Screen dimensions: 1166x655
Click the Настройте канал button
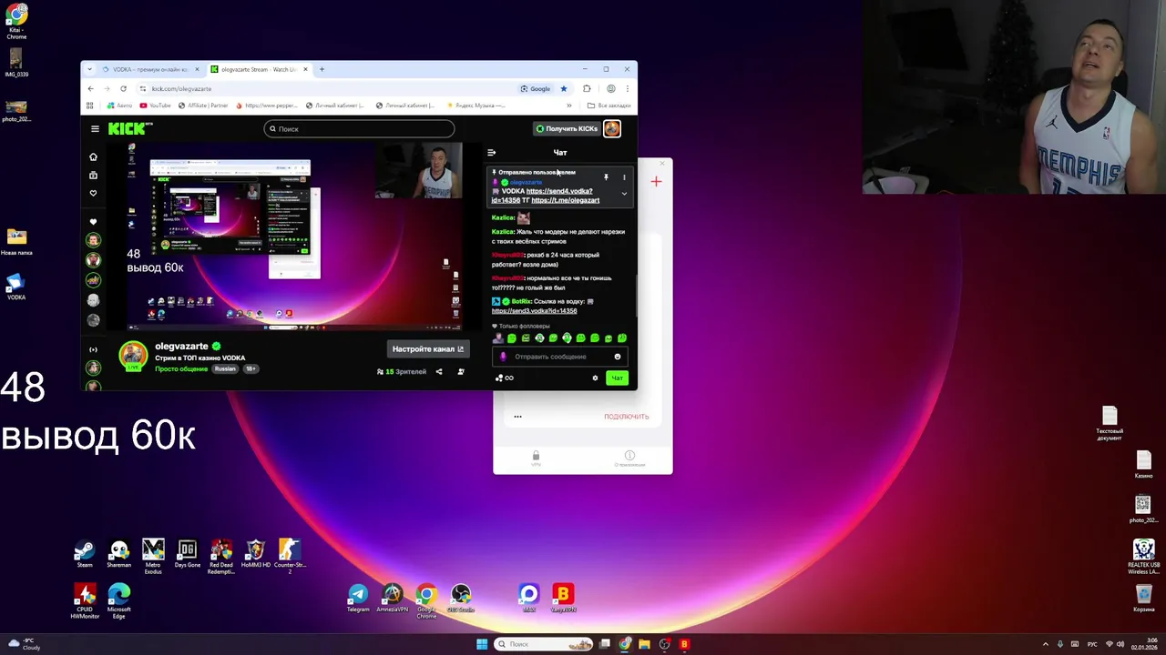click(x=427, y=348)
